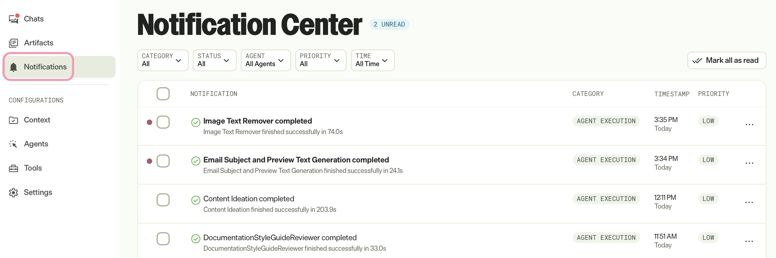Click the Settings gear icon
Screen dimensions: 776x258
13,192
